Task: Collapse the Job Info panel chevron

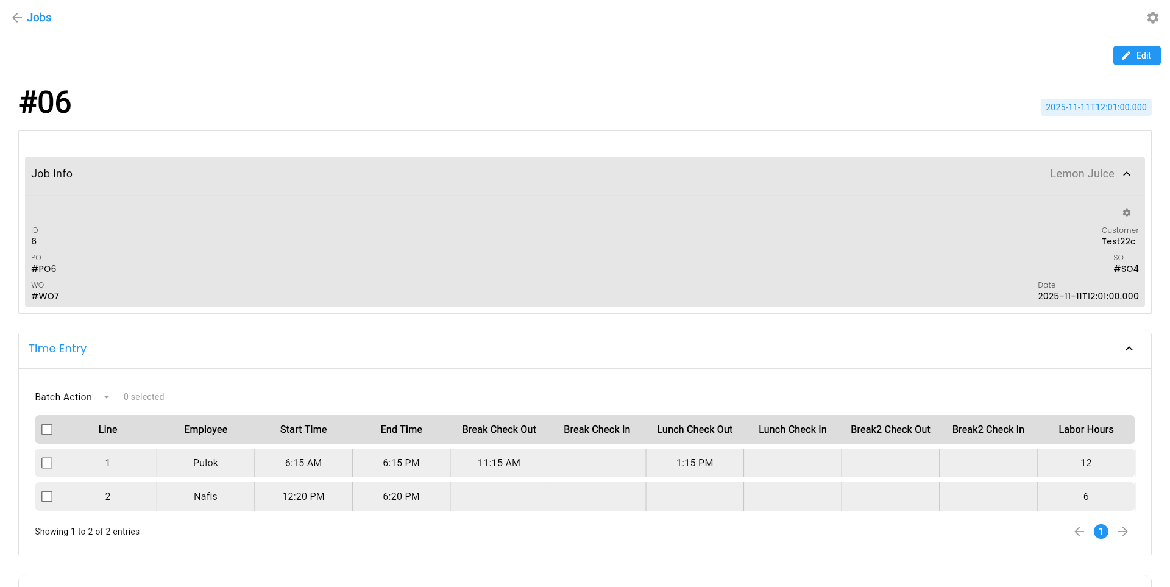Action: coord(1127,174)
